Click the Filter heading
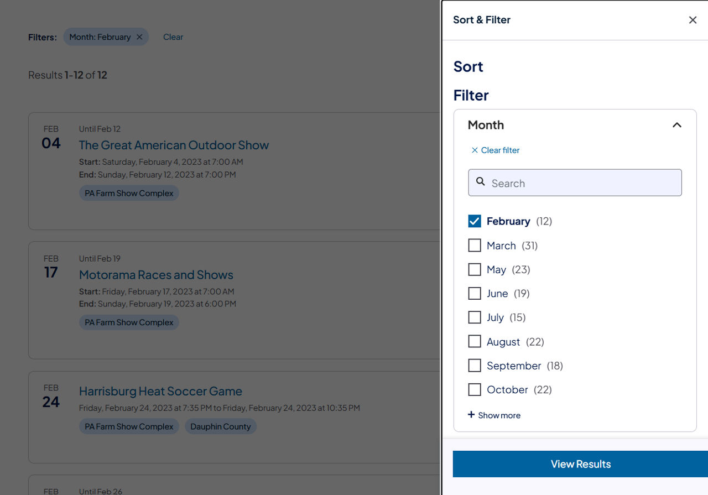The height and width of the screenshot is (495, 708). (x=471, y=95)
